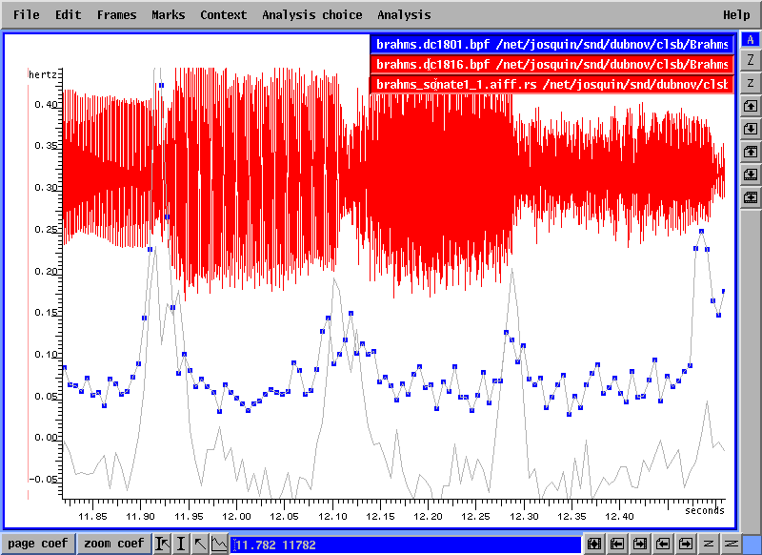Select the I-beam with arrow cursor tool
Screen dimensions: 762x555
coord(162,544)
